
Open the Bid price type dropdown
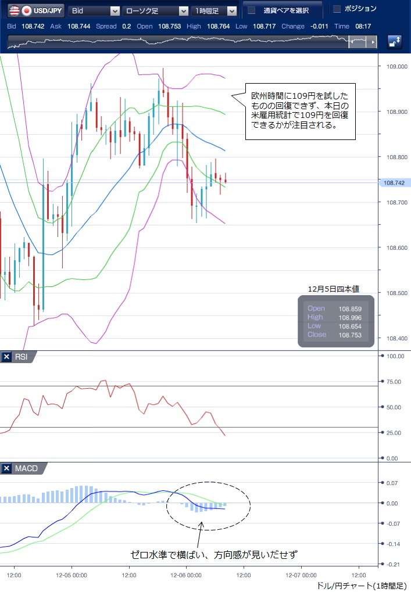pyautogui.click(x=94, y=10)
